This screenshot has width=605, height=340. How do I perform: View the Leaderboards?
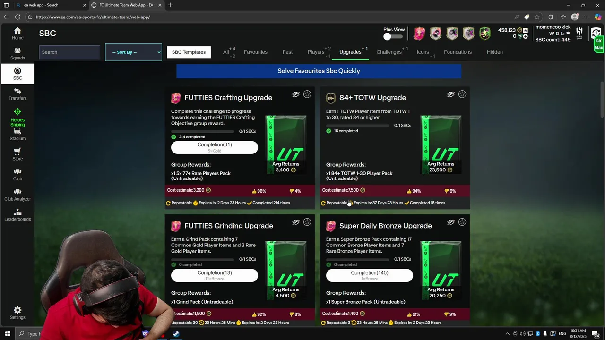pos(17,215)
